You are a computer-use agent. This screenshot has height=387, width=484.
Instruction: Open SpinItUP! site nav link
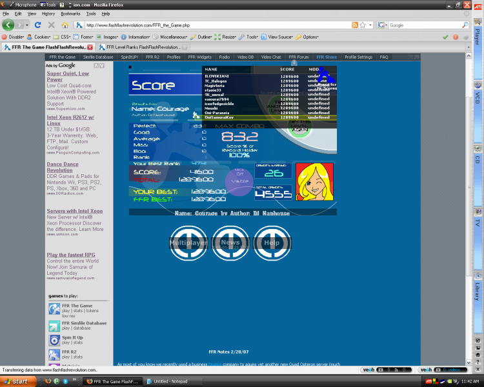(x=129, y=57)
